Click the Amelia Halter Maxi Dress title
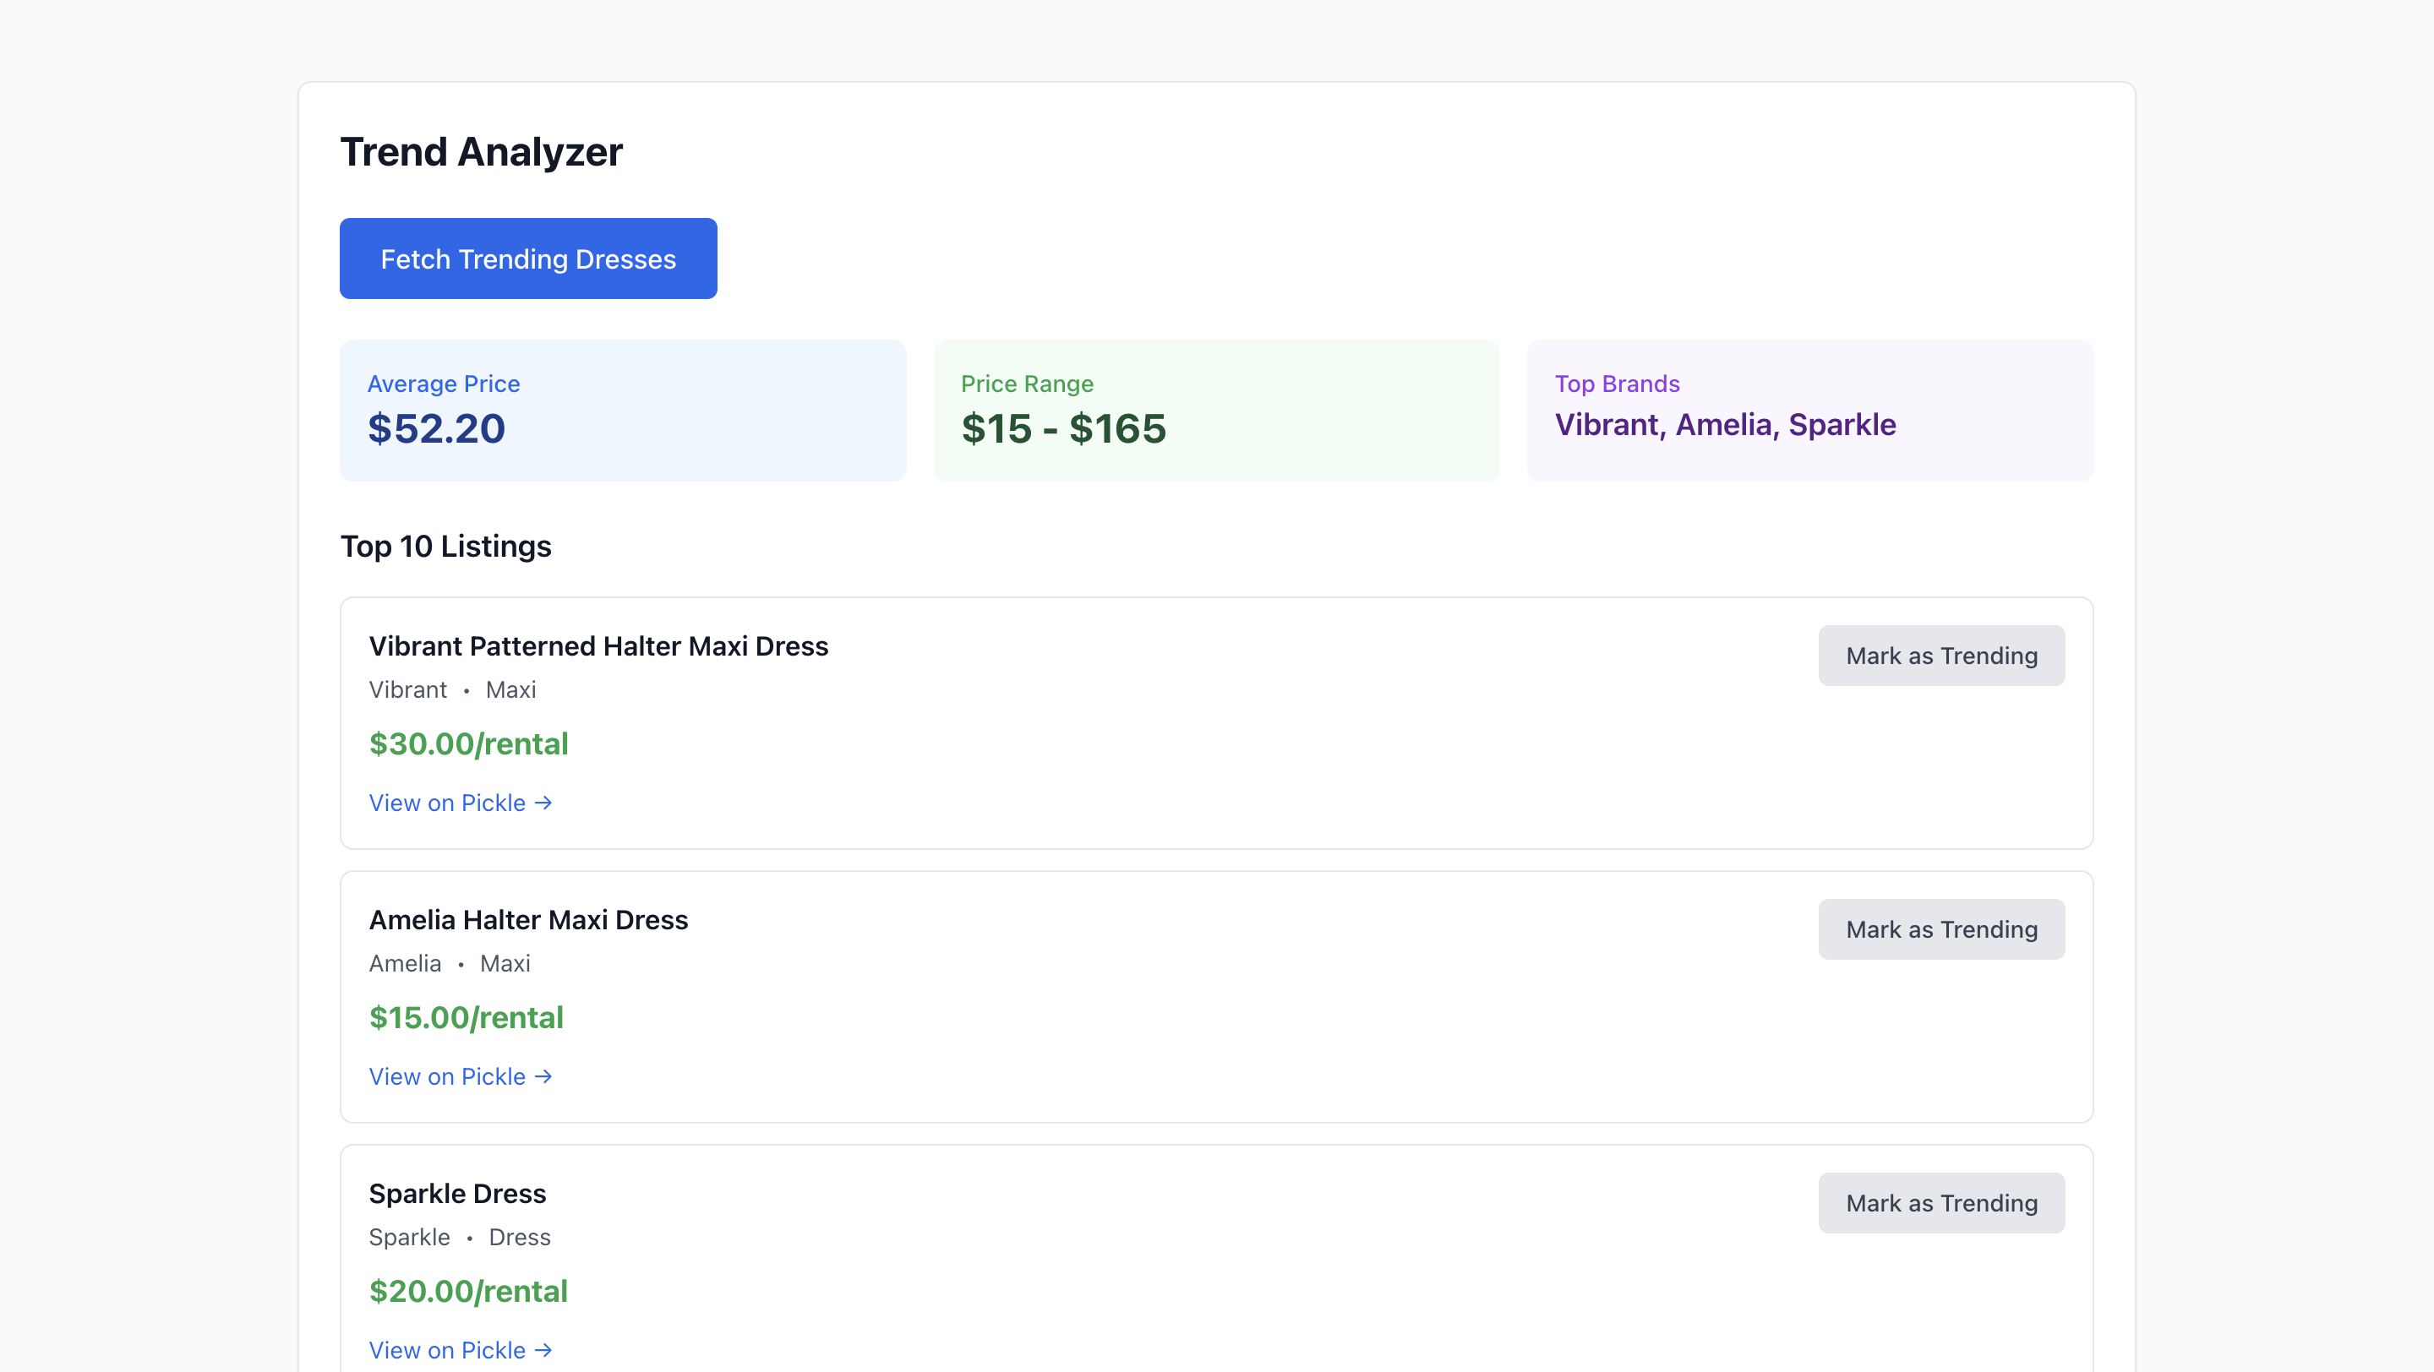Viewport: 2434px width, 1372px height. pos(528,920)
